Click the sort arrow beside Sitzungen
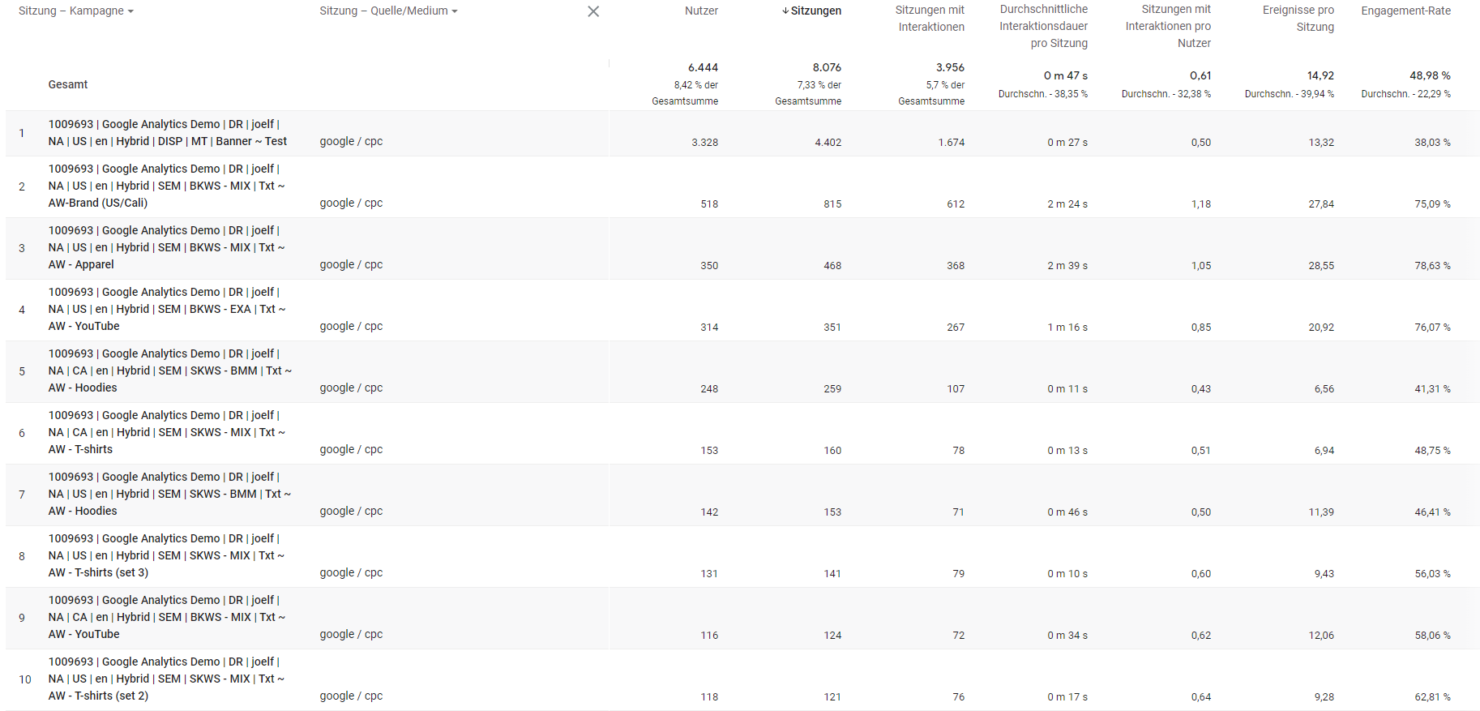1480x711 pixels. click(x=785, y=11)
